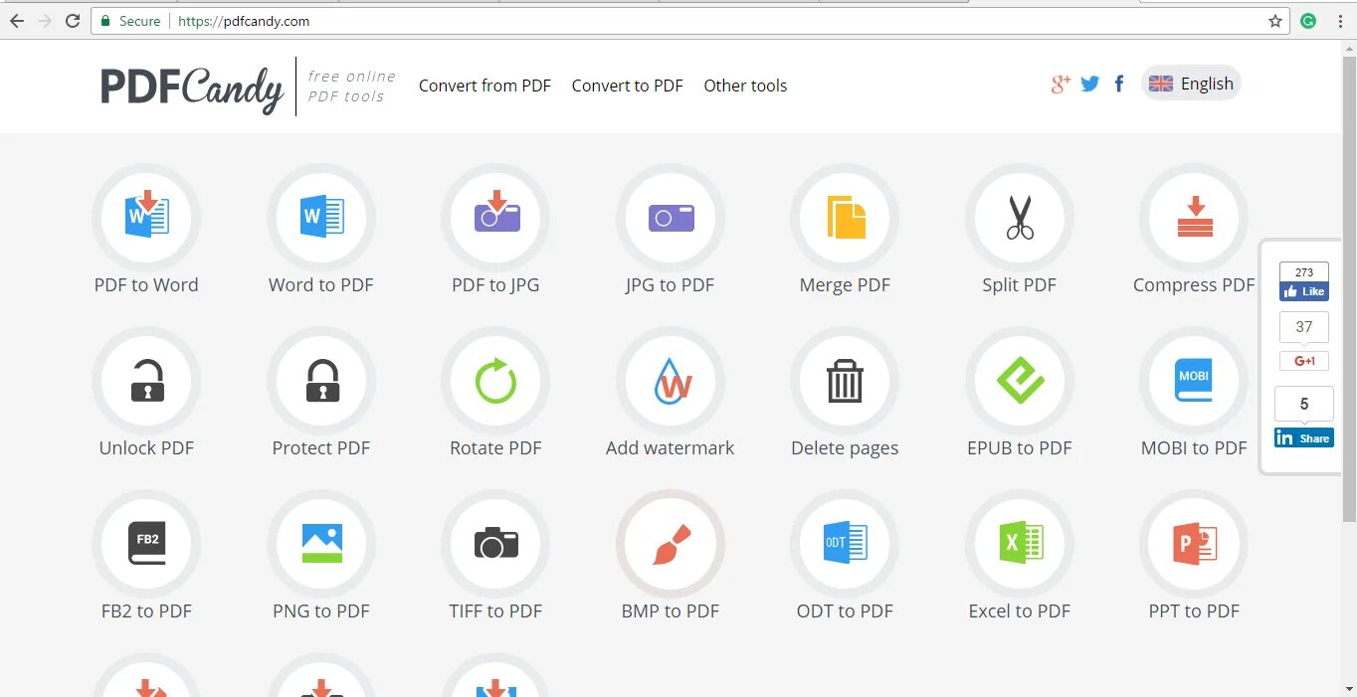Open the Add watermark droplet icon

click(x=671, y=381)
